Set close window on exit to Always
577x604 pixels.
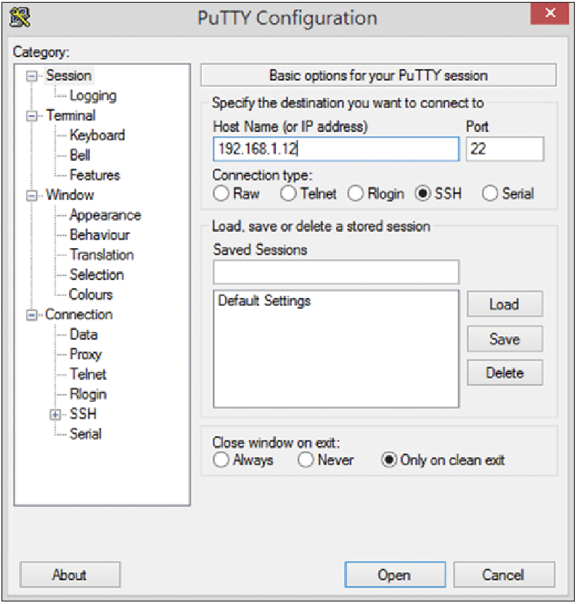click(x=221, y=460)
